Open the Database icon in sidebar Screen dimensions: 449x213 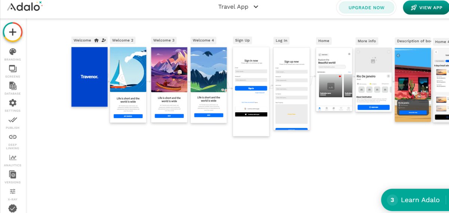tap(13, 86)
